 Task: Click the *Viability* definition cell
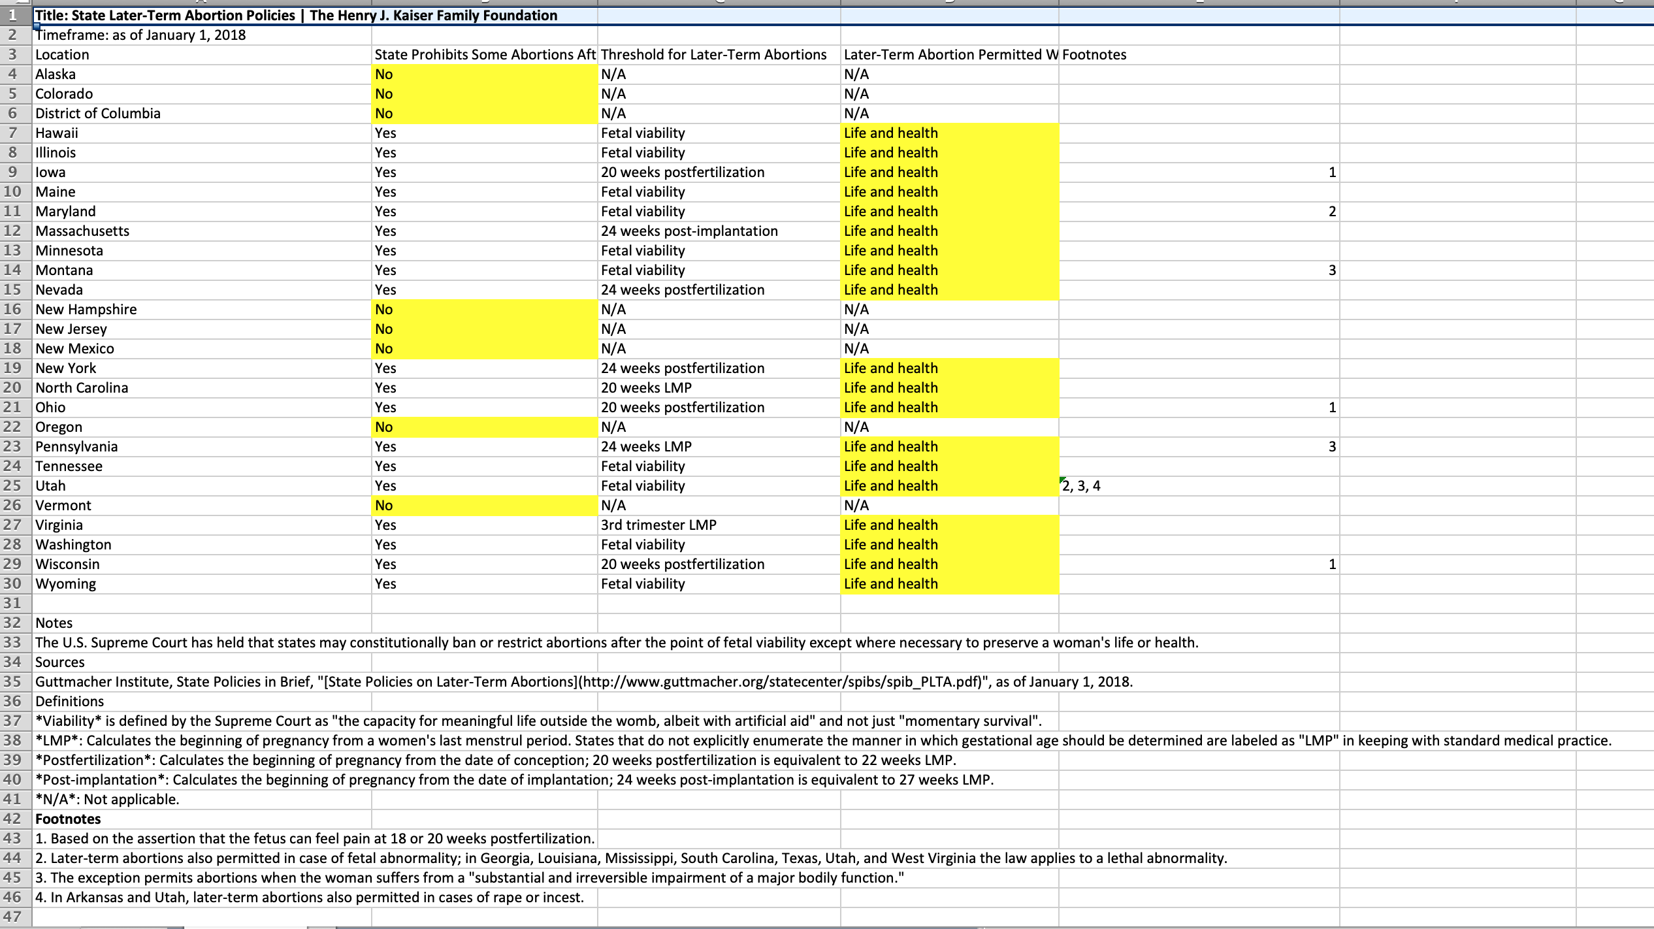coord(538,721)
